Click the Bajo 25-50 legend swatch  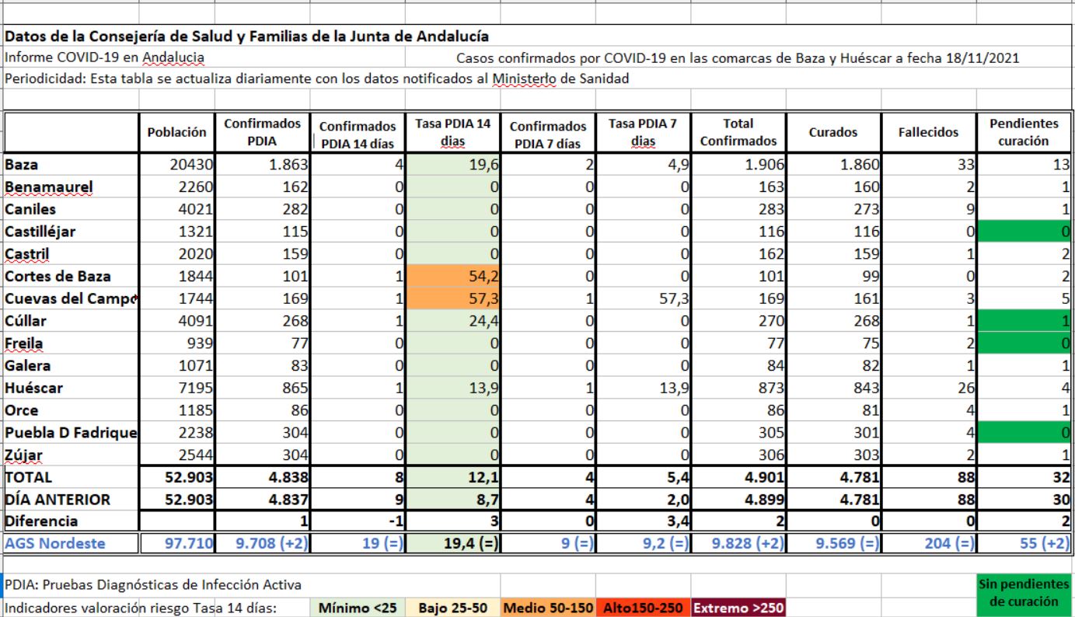(x=453, y=606)
